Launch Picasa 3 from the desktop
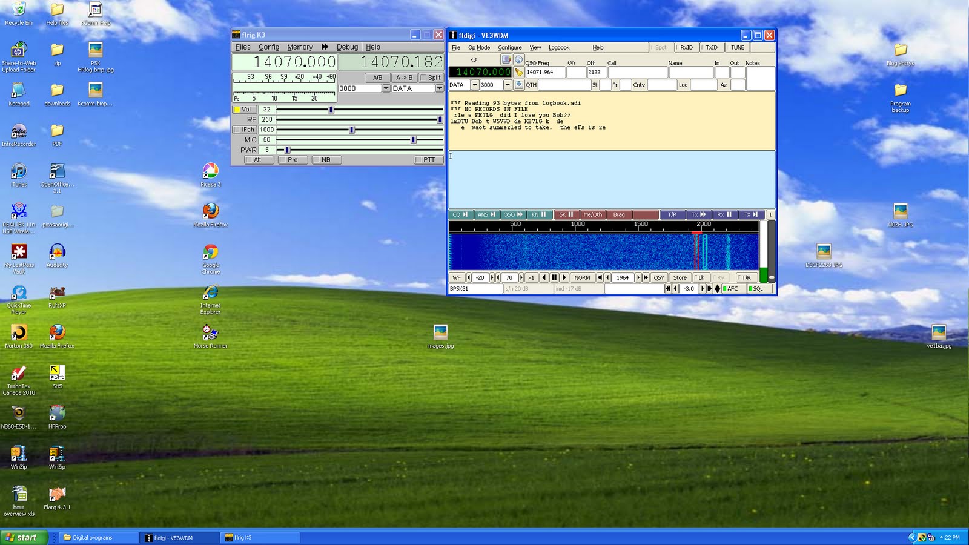This screenshot has height=545, width=969. click(211, 174)
